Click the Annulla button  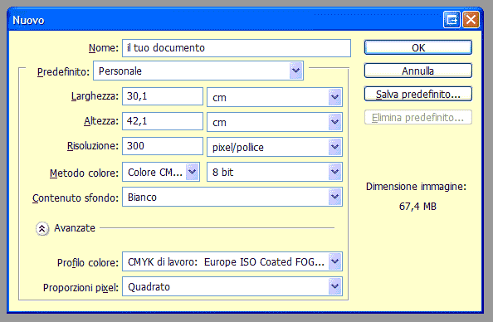[418, 71]
